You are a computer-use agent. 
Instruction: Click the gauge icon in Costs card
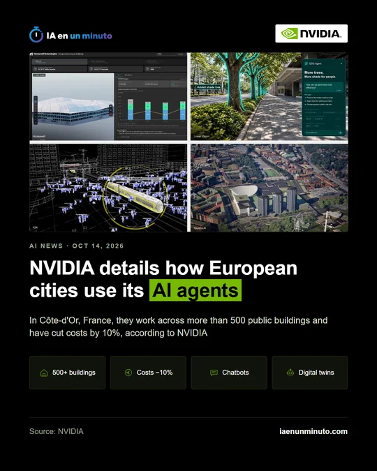[x=128, y=373]
